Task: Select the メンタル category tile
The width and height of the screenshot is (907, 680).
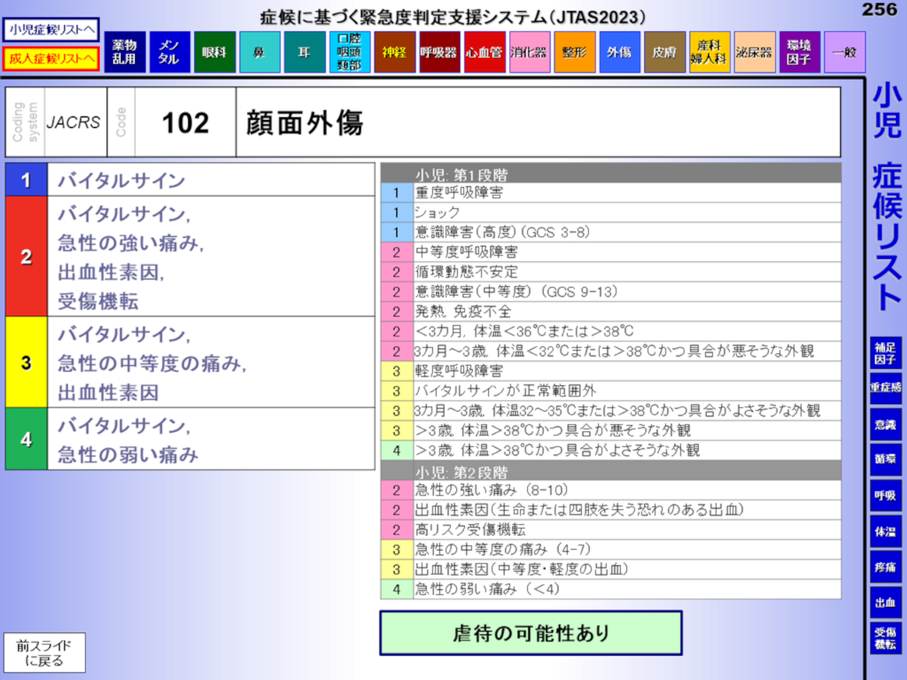Action: pos(170,52)
